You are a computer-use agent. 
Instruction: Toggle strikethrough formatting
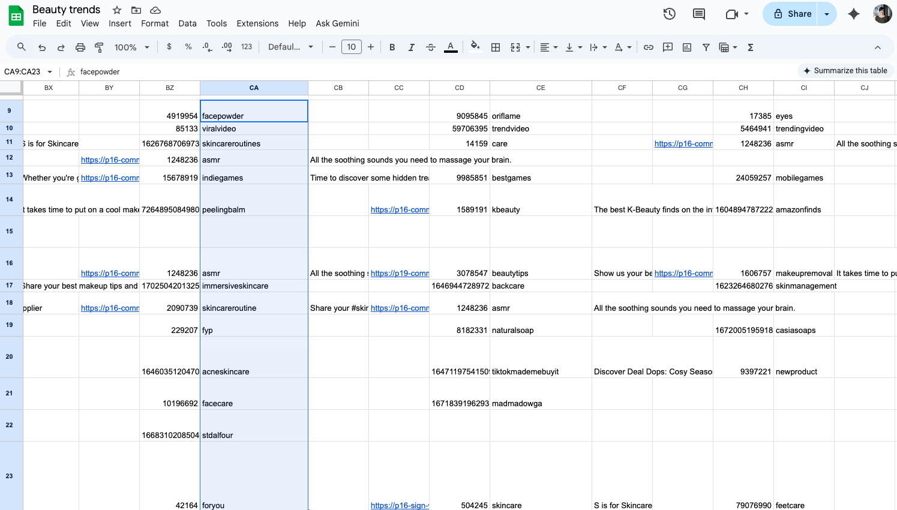pos(431,47)
